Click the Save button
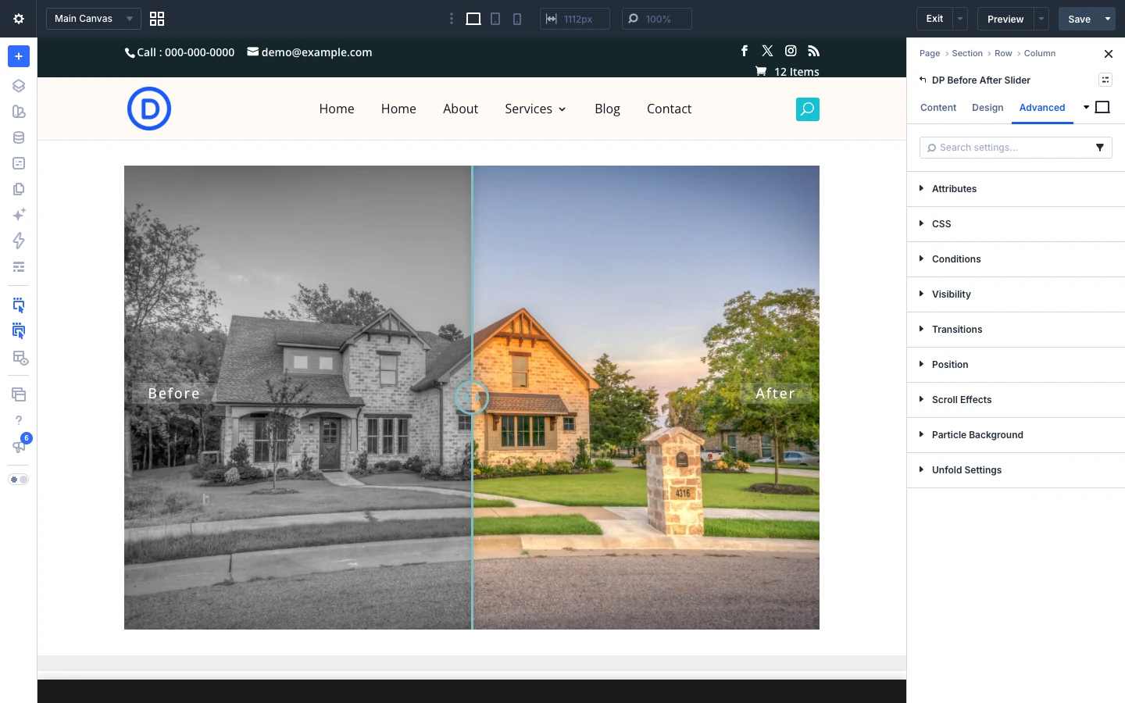Viewport: 1125px width, 703px height. pyautogui.click(x=1079, y=19)
